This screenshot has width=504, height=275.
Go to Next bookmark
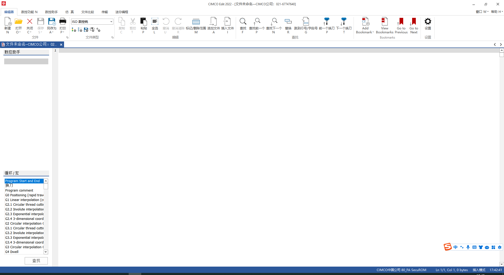[414, 25]
